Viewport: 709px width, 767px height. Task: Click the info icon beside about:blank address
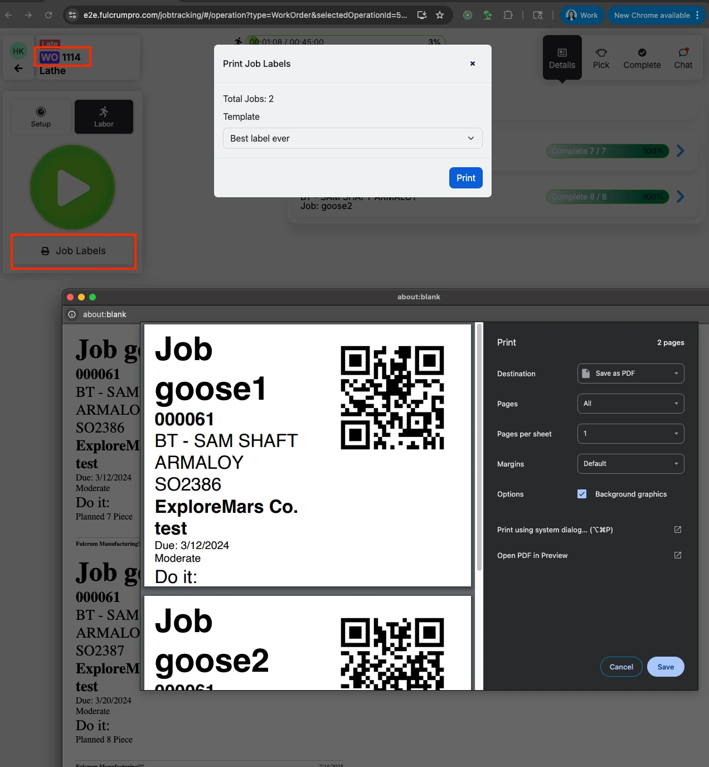tap(72, 314)
